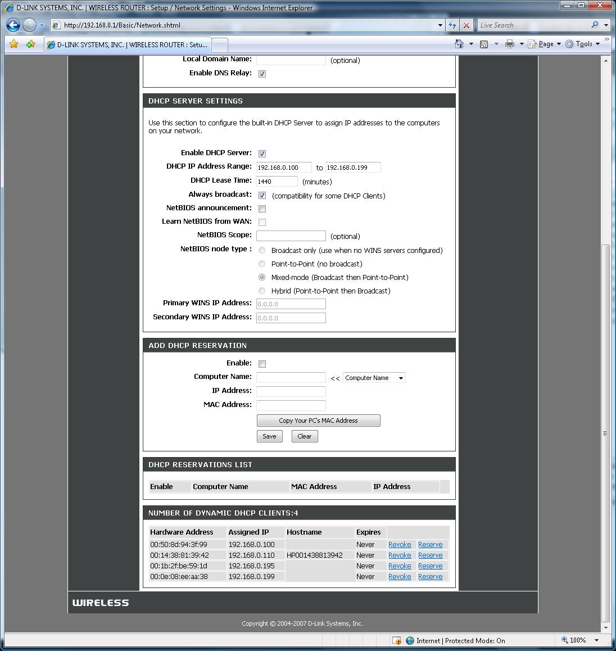The height and width of the screenshot is (651, 616).
Task: Click the page scrollbar up arrow
Action: pyautogui.click(x=606, y=61)
